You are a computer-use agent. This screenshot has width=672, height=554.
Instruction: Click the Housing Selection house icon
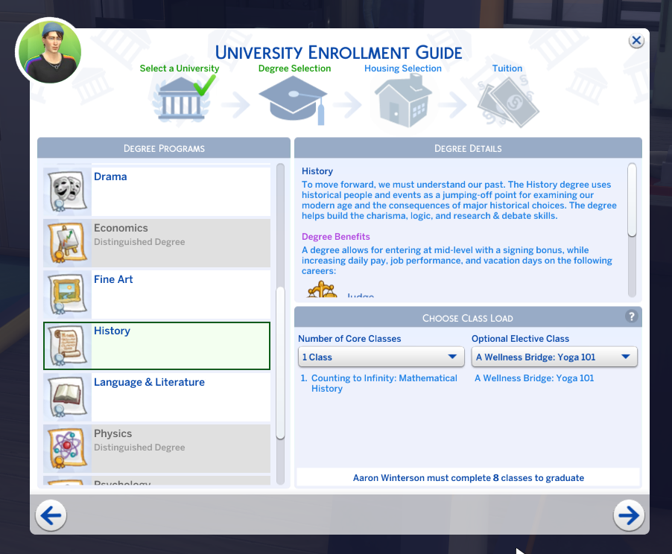pos(403,101)
